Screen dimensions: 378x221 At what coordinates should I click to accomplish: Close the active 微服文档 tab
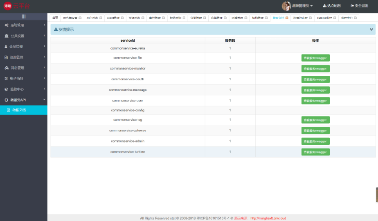pos(287,18)
